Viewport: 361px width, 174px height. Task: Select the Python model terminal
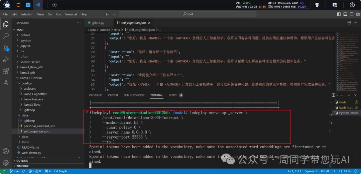[x=347, y=113]
